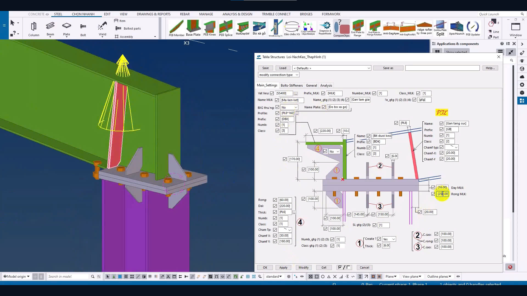Viewport: 527px width, 296px height.
Task: Launch End Plate to Flange component
Action: click(358, 28)
